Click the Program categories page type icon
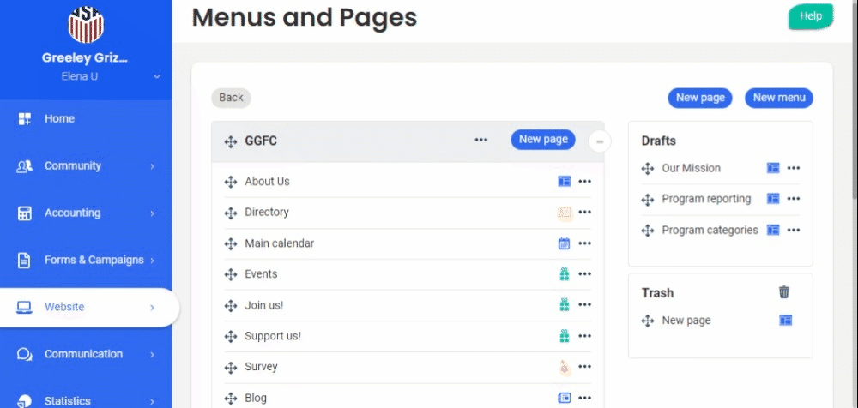858x408 pixels. [x=773, y=230]
